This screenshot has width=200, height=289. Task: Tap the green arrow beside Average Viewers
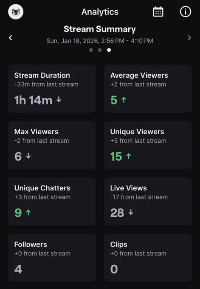(124, 100)
